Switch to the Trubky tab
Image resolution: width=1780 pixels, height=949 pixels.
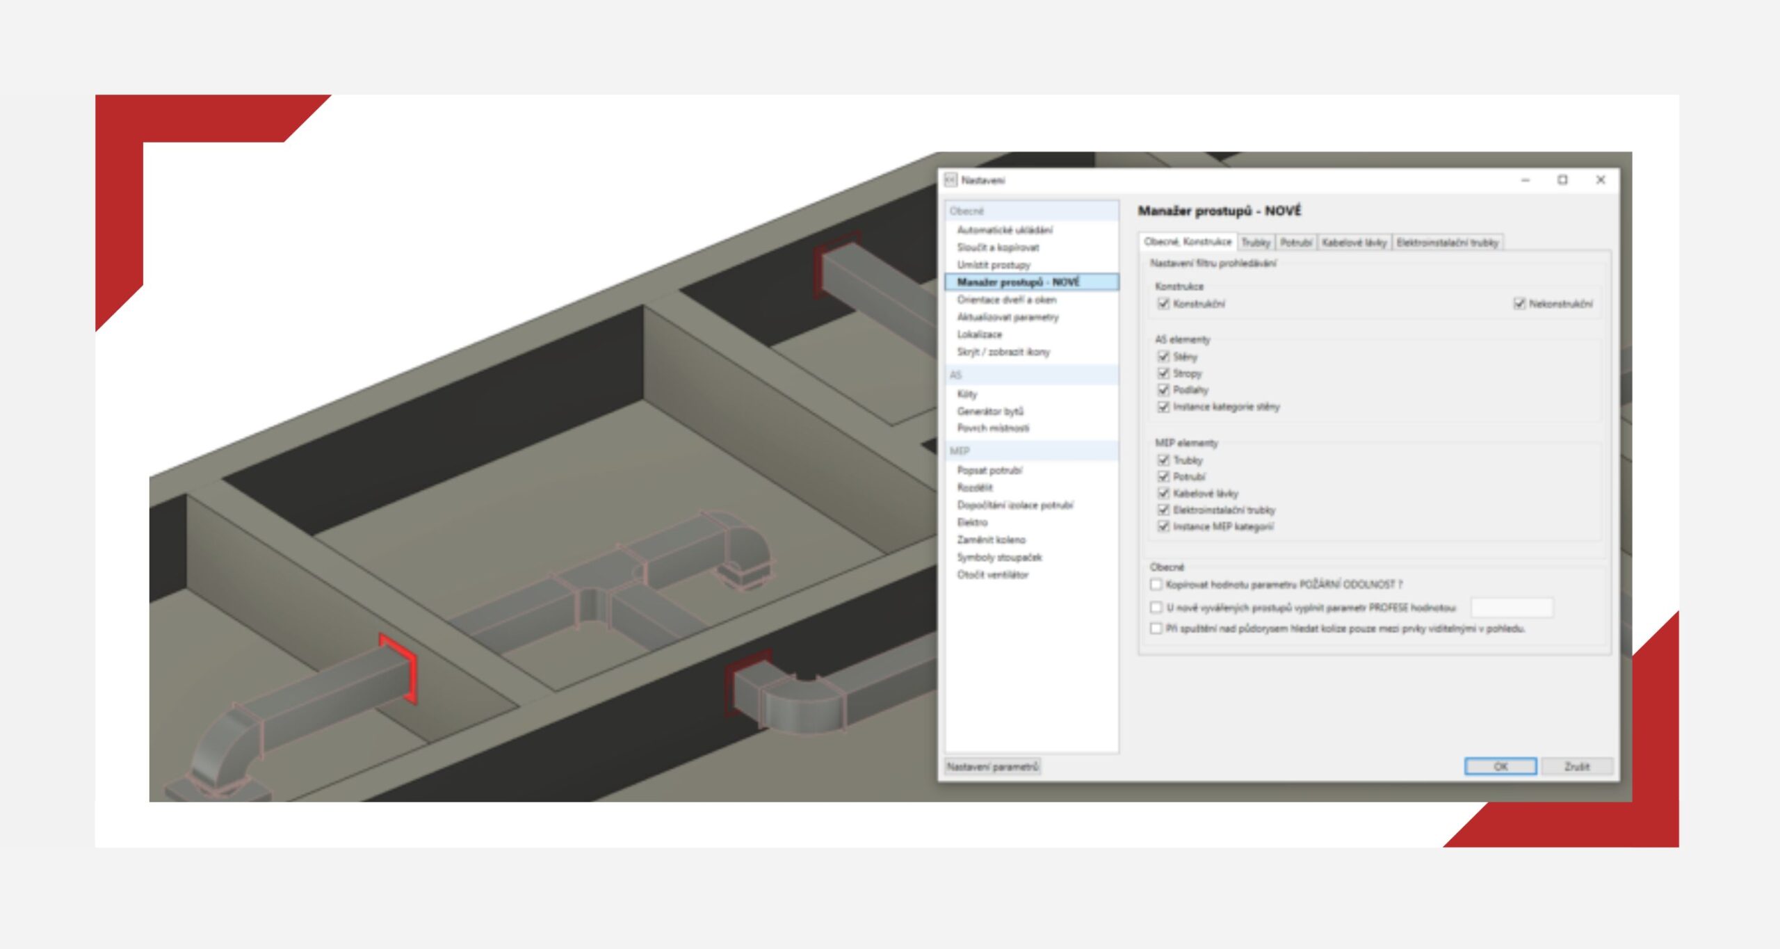[1256, 243]
